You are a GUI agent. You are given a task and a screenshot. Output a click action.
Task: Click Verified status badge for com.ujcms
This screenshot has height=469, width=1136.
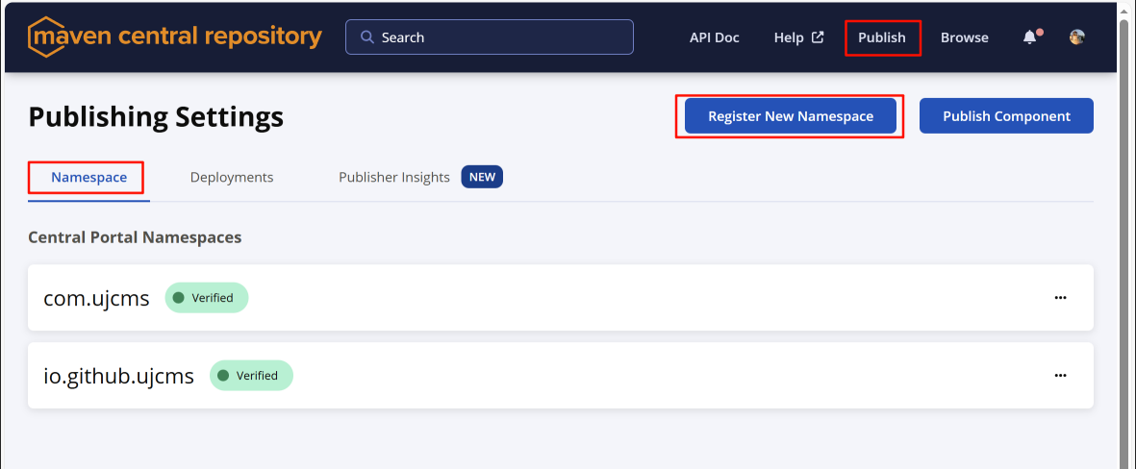[207, 298]
